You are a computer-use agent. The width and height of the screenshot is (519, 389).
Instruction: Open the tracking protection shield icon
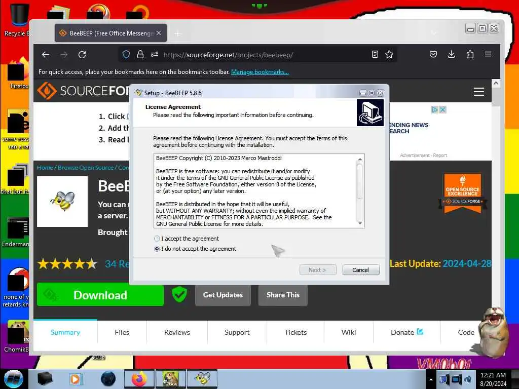pos(126,55)
